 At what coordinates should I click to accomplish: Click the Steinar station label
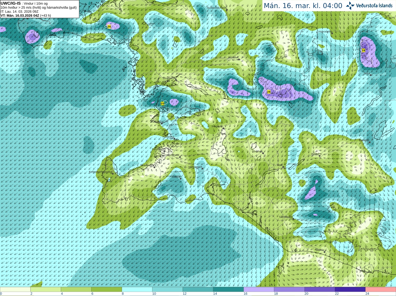320,250
